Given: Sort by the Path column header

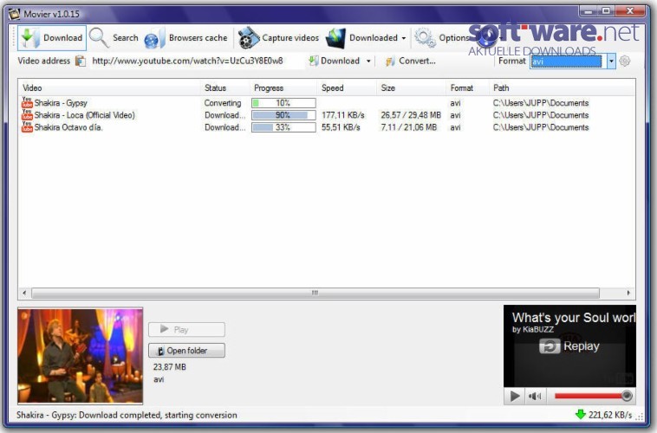Looking at the screenshot, I should [x=562, y=88].
